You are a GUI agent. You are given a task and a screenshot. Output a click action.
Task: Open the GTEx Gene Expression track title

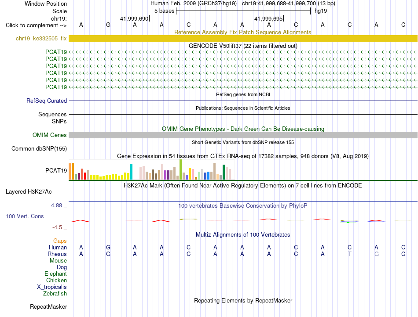click(x=243, y=156)
